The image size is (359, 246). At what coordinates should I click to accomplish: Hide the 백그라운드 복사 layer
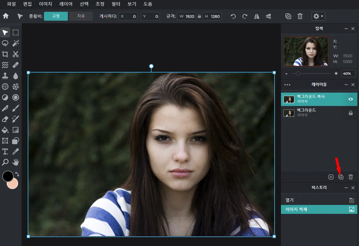(350, 99)
